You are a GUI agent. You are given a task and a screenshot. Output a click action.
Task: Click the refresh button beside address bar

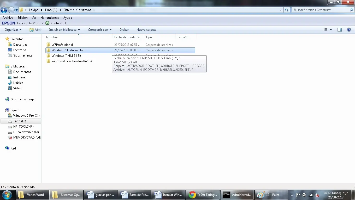[287, 10]
